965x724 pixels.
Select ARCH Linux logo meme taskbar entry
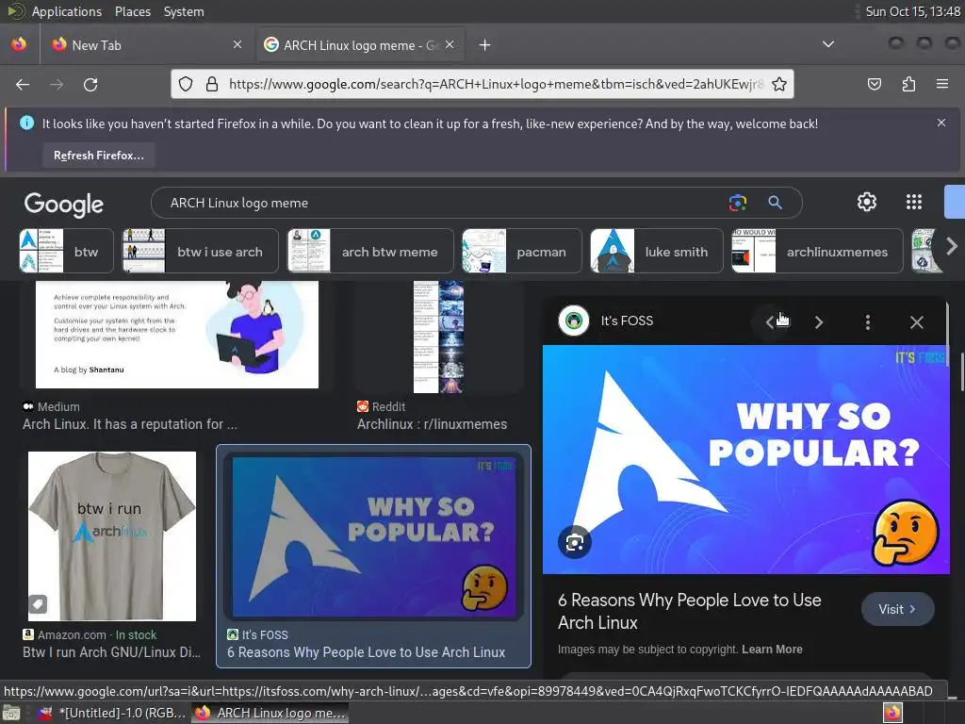270,713
